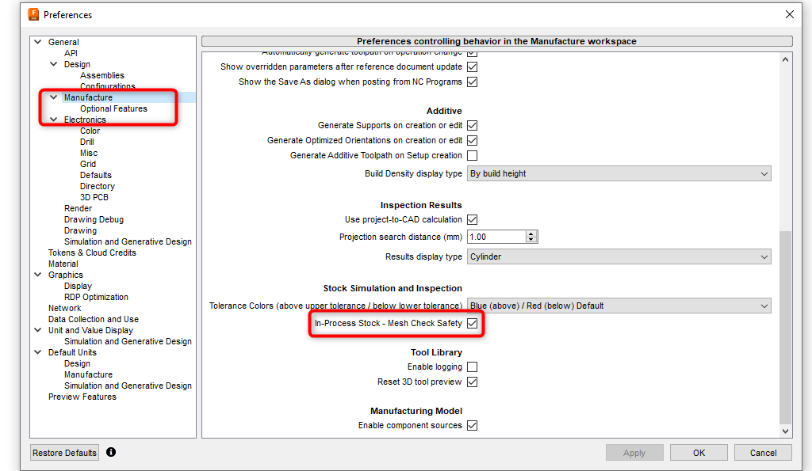This screenshot has height=471, width=812.
Task: Increase Projection search distance with the up stepper
Action: coord(532,233)
